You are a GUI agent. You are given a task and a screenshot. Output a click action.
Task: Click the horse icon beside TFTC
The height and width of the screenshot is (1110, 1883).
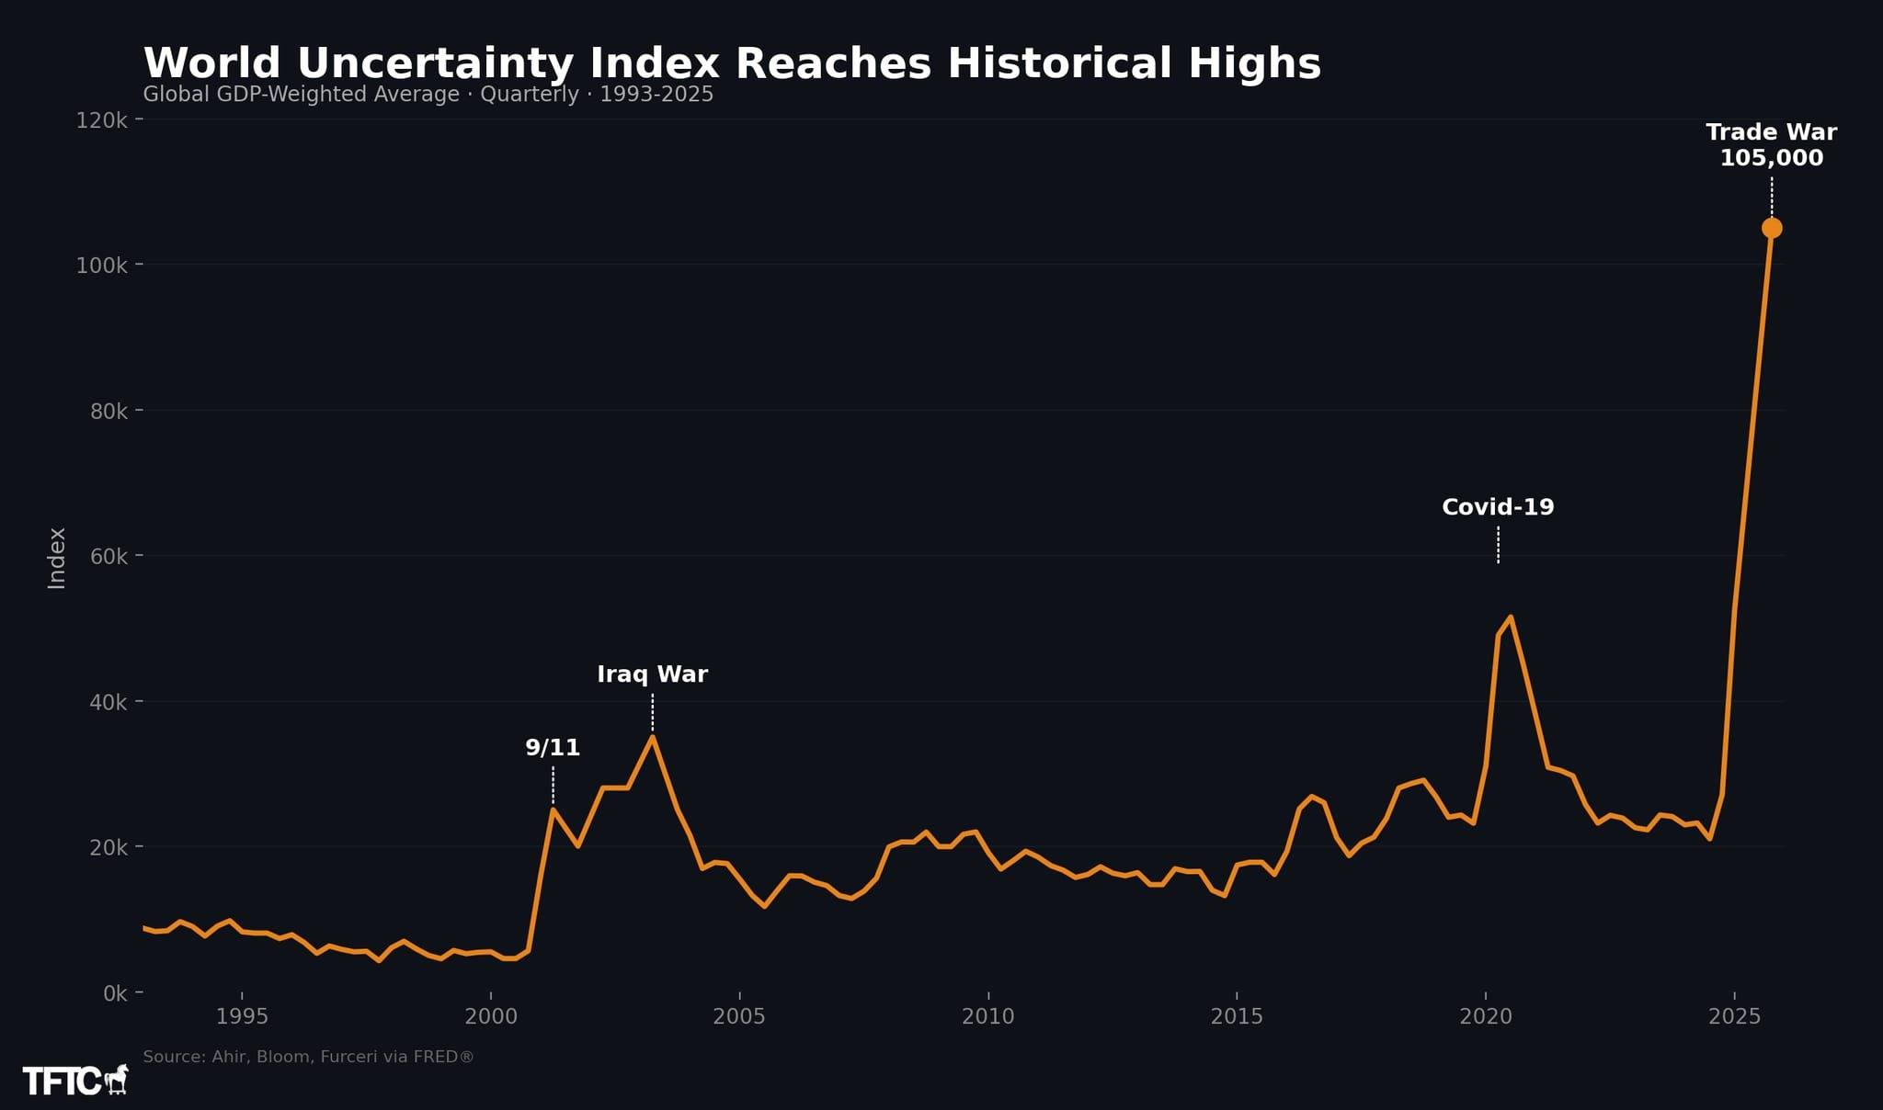[117, 1080]
